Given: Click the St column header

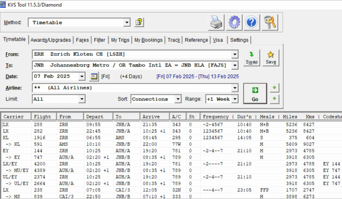Looking at the screenshot, I should 193,117.
